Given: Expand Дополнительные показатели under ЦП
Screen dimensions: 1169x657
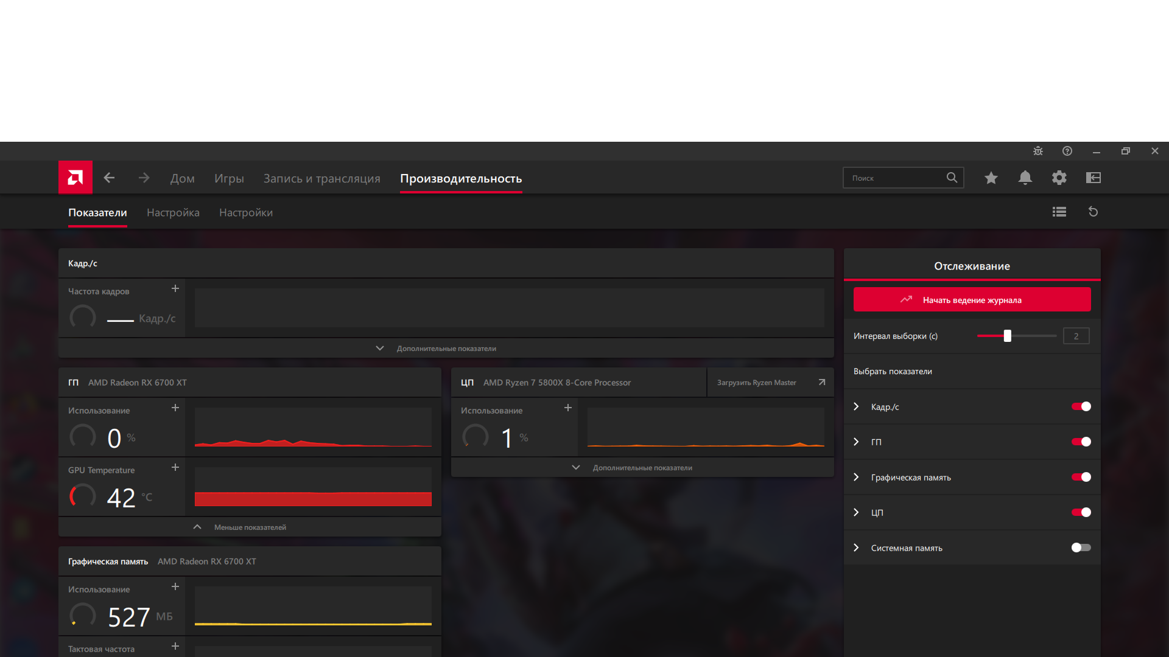Looking at the screenshot, I should pyautogui.click(x=642, y=468).
